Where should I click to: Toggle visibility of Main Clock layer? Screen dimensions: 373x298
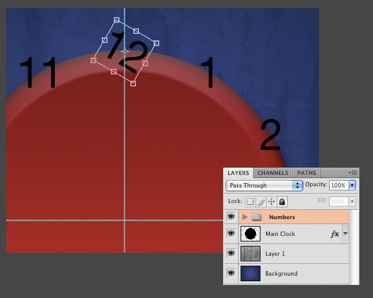231,234
